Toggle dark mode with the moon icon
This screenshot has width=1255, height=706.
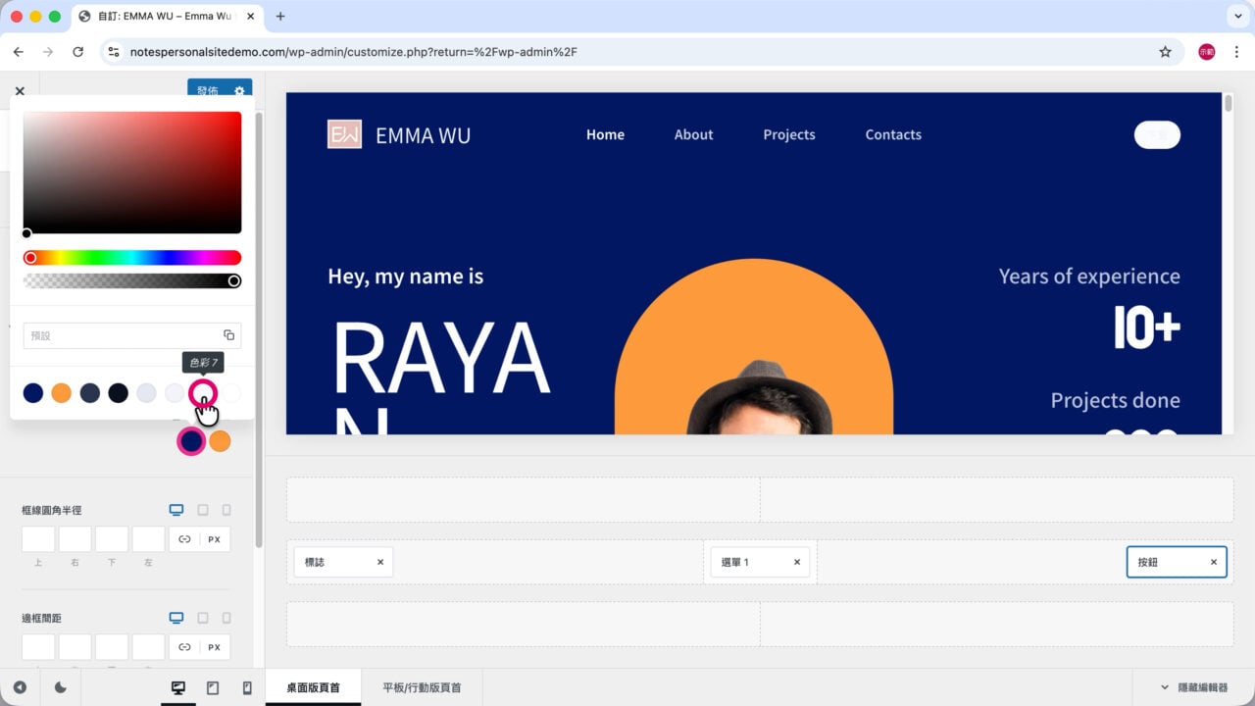tap(60, 687)
